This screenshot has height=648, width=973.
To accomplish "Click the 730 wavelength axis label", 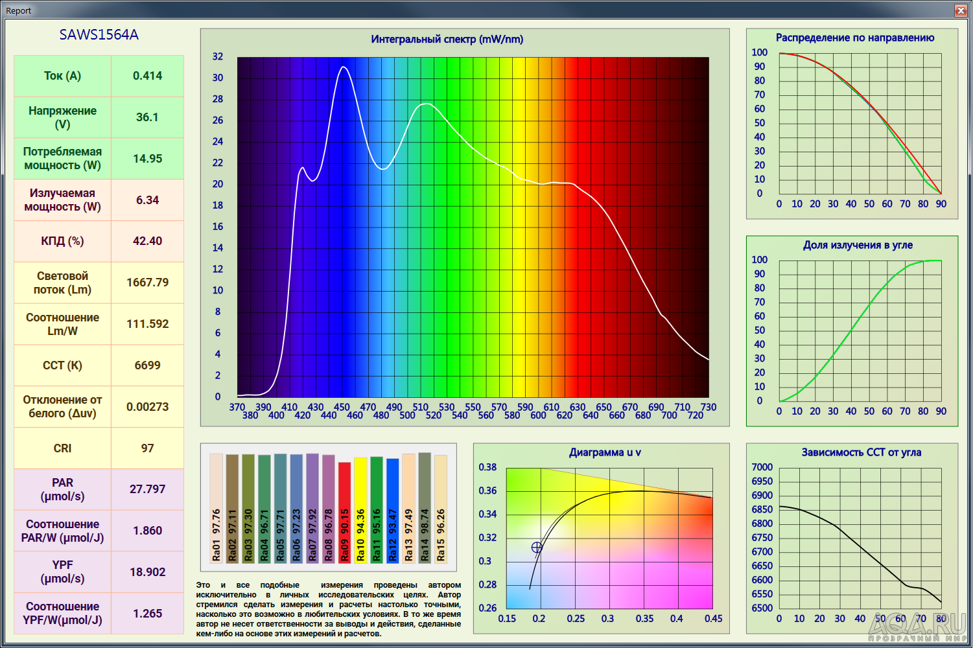I will pos(709,407).
